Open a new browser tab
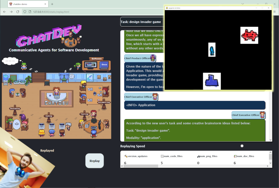 [x=52, y=4]
